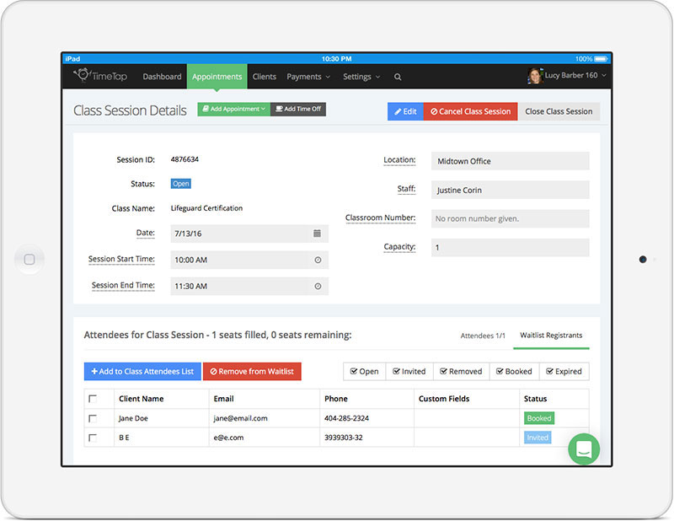Click the Booked status badge for Jane Doe
Image resolution: width=674 pixels, height=521 pixels.
[539, 418]
